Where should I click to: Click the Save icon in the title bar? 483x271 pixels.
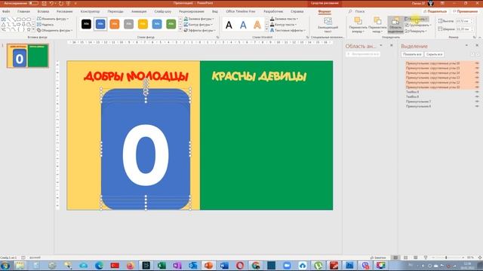(x=45, y=3)
